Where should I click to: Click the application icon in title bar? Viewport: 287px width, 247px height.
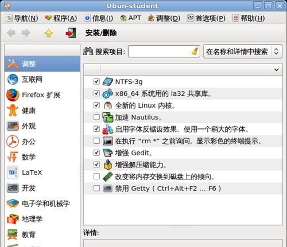tap(7, 6)
